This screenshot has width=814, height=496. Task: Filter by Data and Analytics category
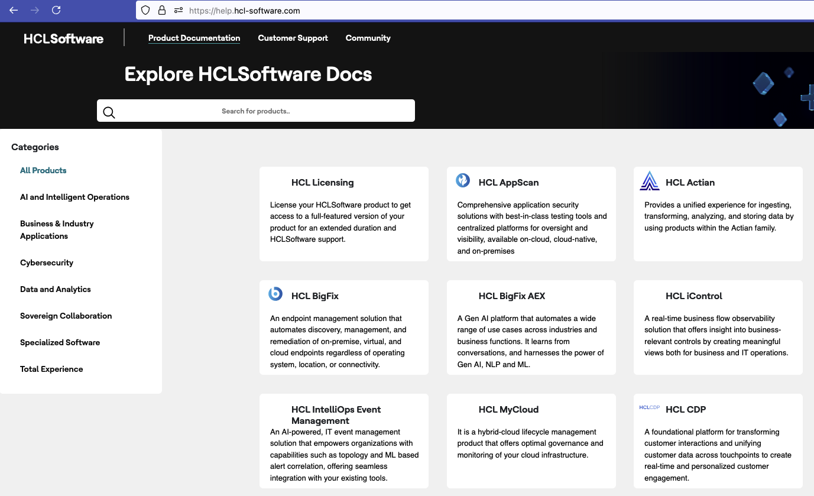click(56, 289)
